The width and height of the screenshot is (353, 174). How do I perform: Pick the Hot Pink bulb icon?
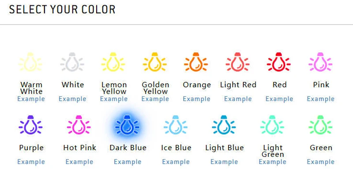[x=79, y=125]
